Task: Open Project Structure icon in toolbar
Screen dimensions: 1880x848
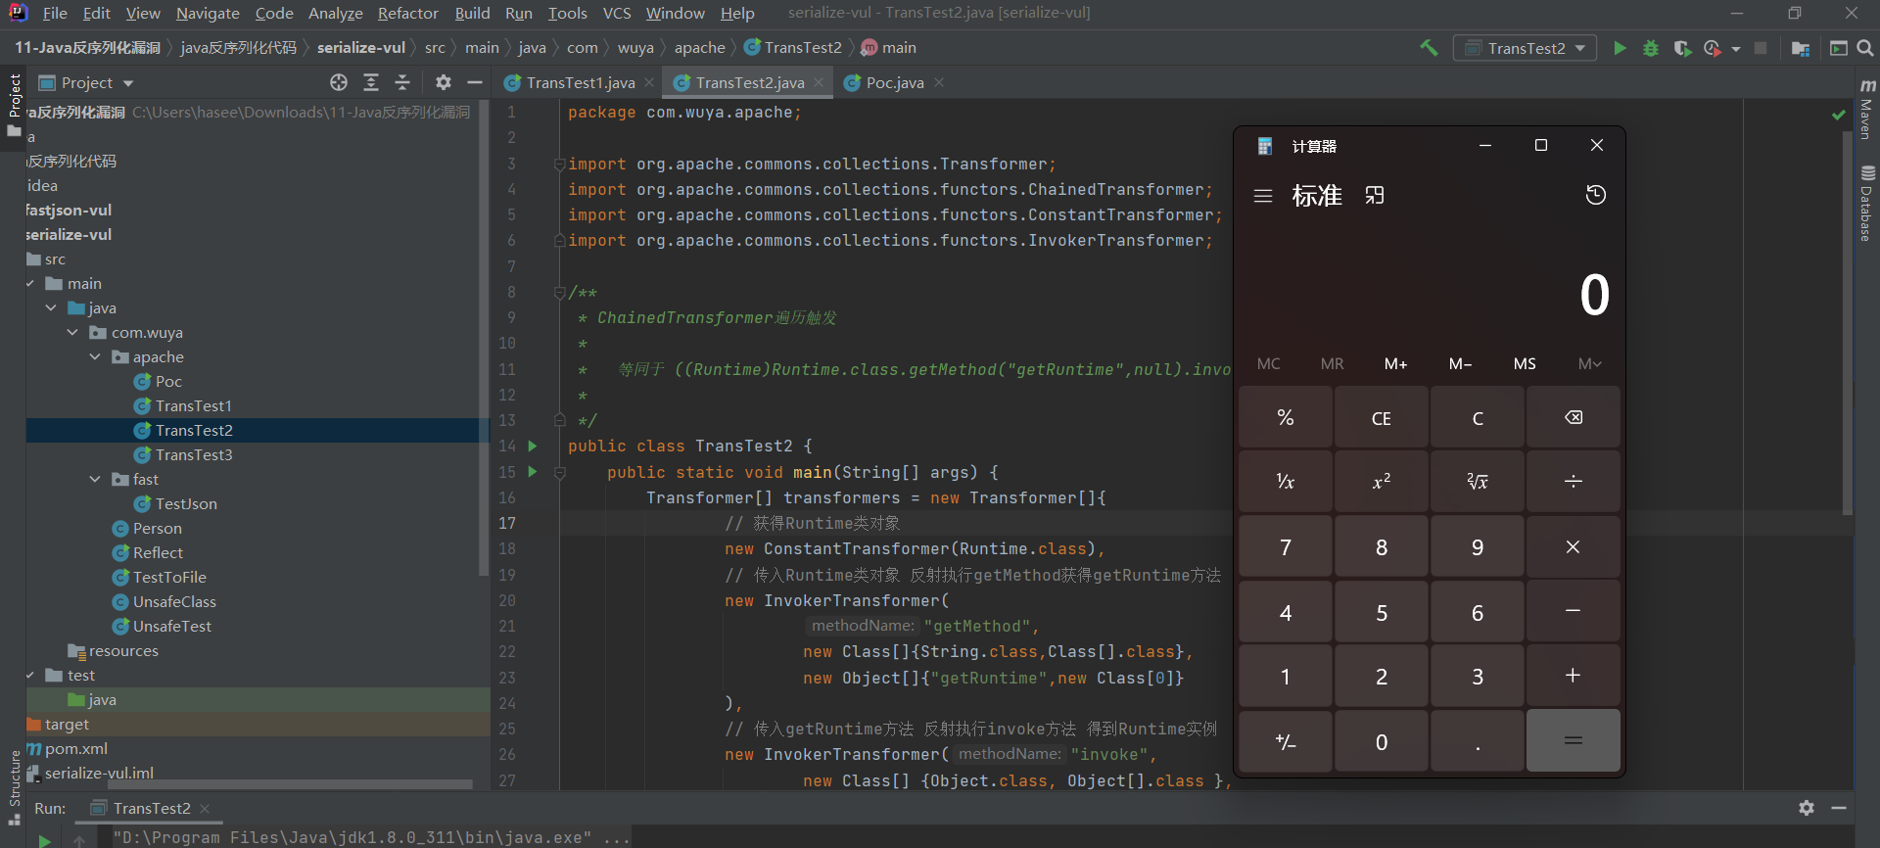Action: pos(1800,48)
